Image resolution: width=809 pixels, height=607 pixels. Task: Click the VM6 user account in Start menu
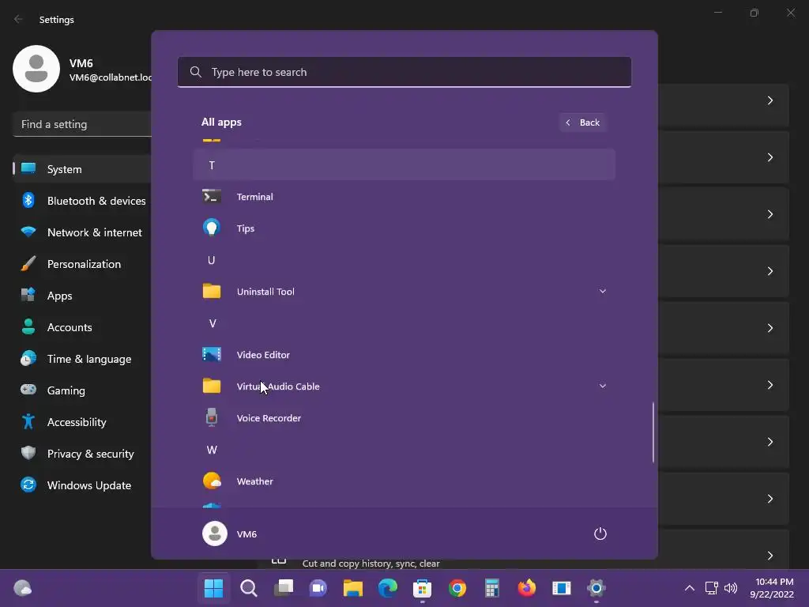(230, 533)
